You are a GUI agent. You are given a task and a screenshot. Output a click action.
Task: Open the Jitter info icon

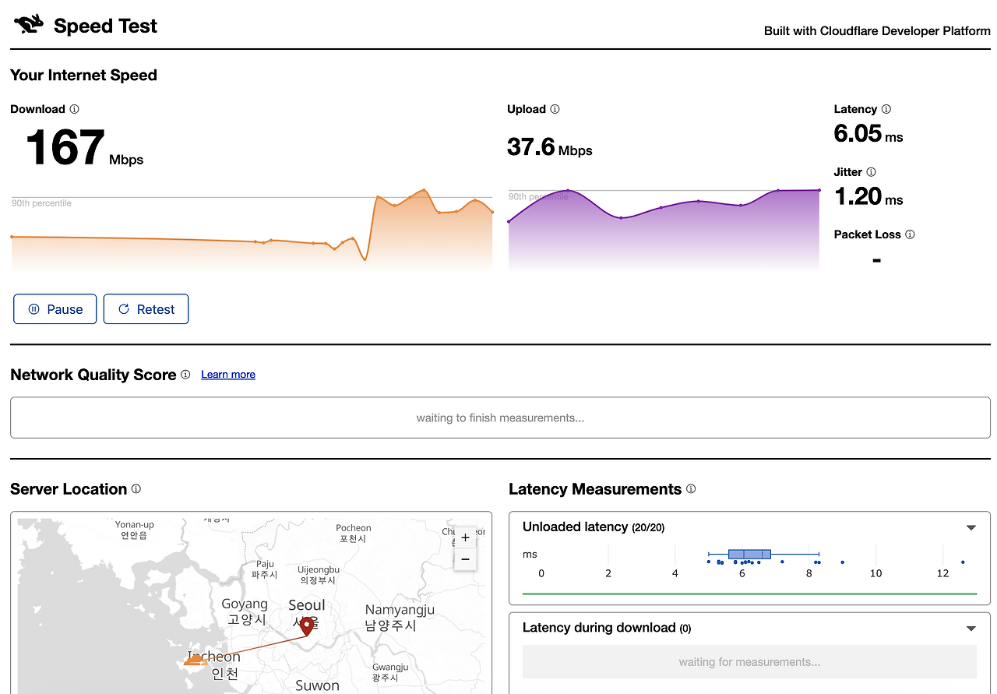pos(871,171)
